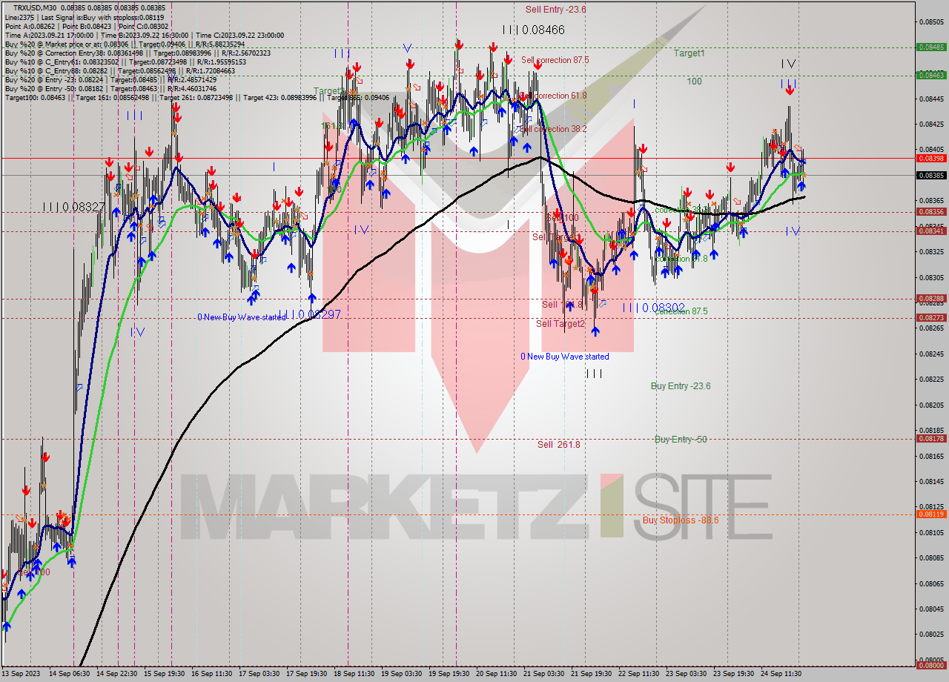Screen dimensions: 949x682
Task: Select the 'Sell correction 61.8' label
Action: pos(553,96)
